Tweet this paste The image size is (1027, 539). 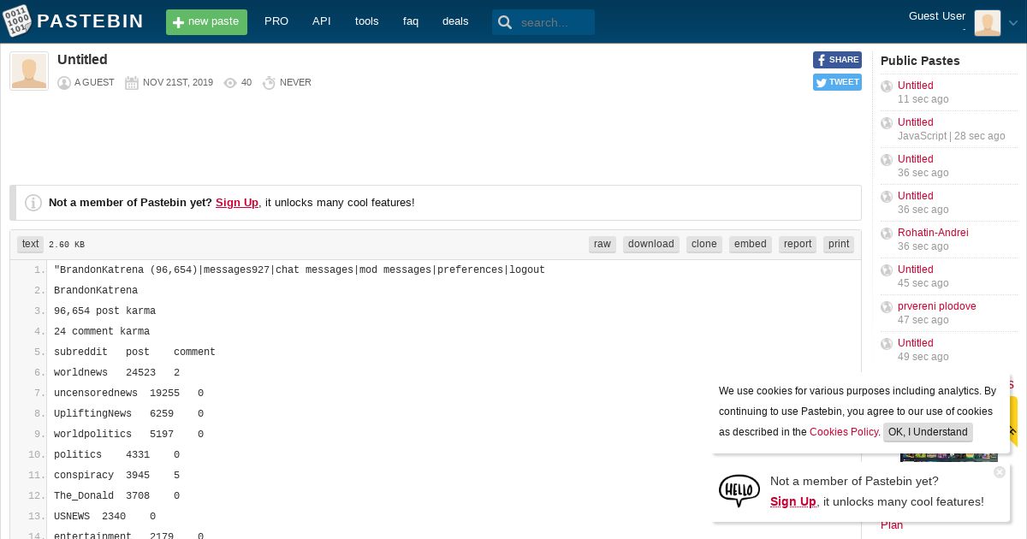click(x=837, y=82)
